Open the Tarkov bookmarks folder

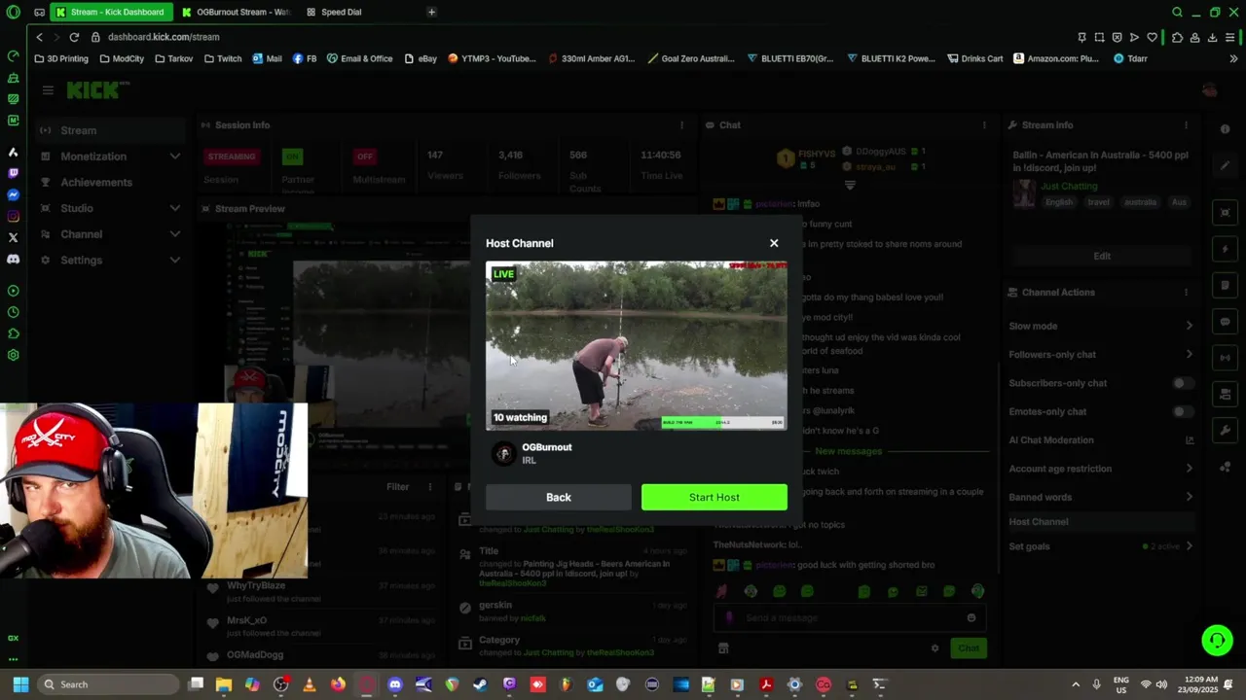click(x=173, y=58)
